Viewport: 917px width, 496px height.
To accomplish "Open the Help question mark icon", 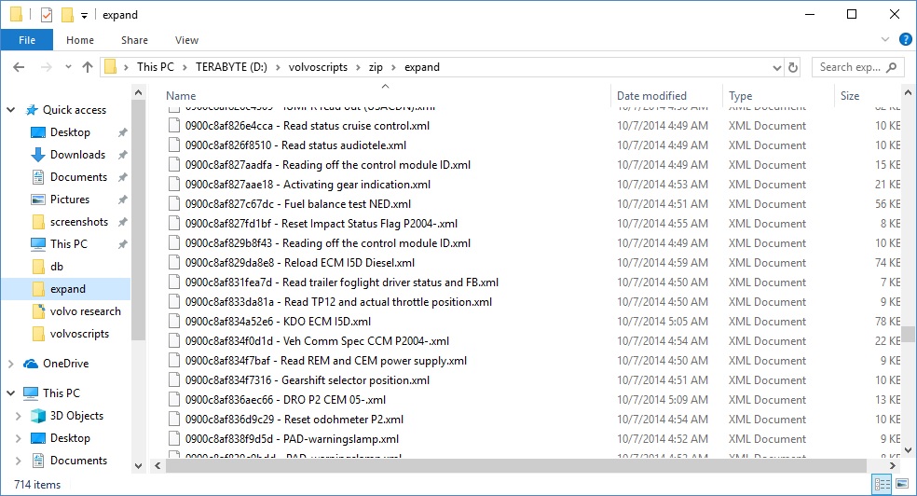I will point(905,40).
